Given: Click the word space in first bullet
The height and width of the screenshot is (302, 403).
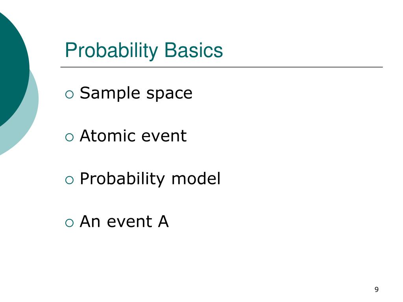Looking at the screenshot, I should [169, 94].
